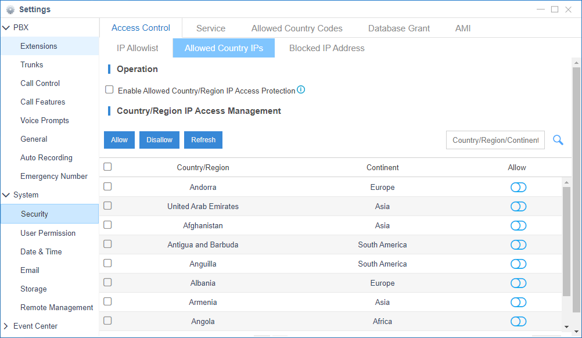Click the info icon beside IP Access Protection
Screen dimensions: 582x338
tap(301, 90)
